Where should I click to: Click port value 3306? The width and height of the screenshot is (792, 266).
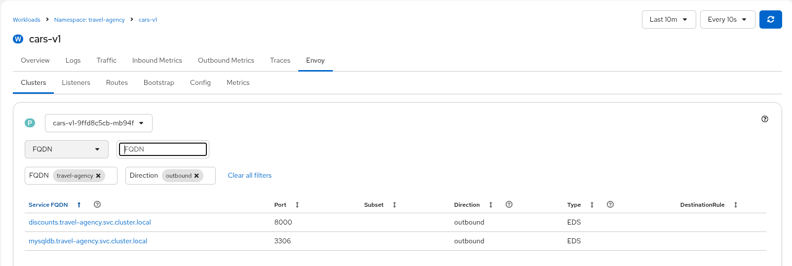[x=283, y=241]
